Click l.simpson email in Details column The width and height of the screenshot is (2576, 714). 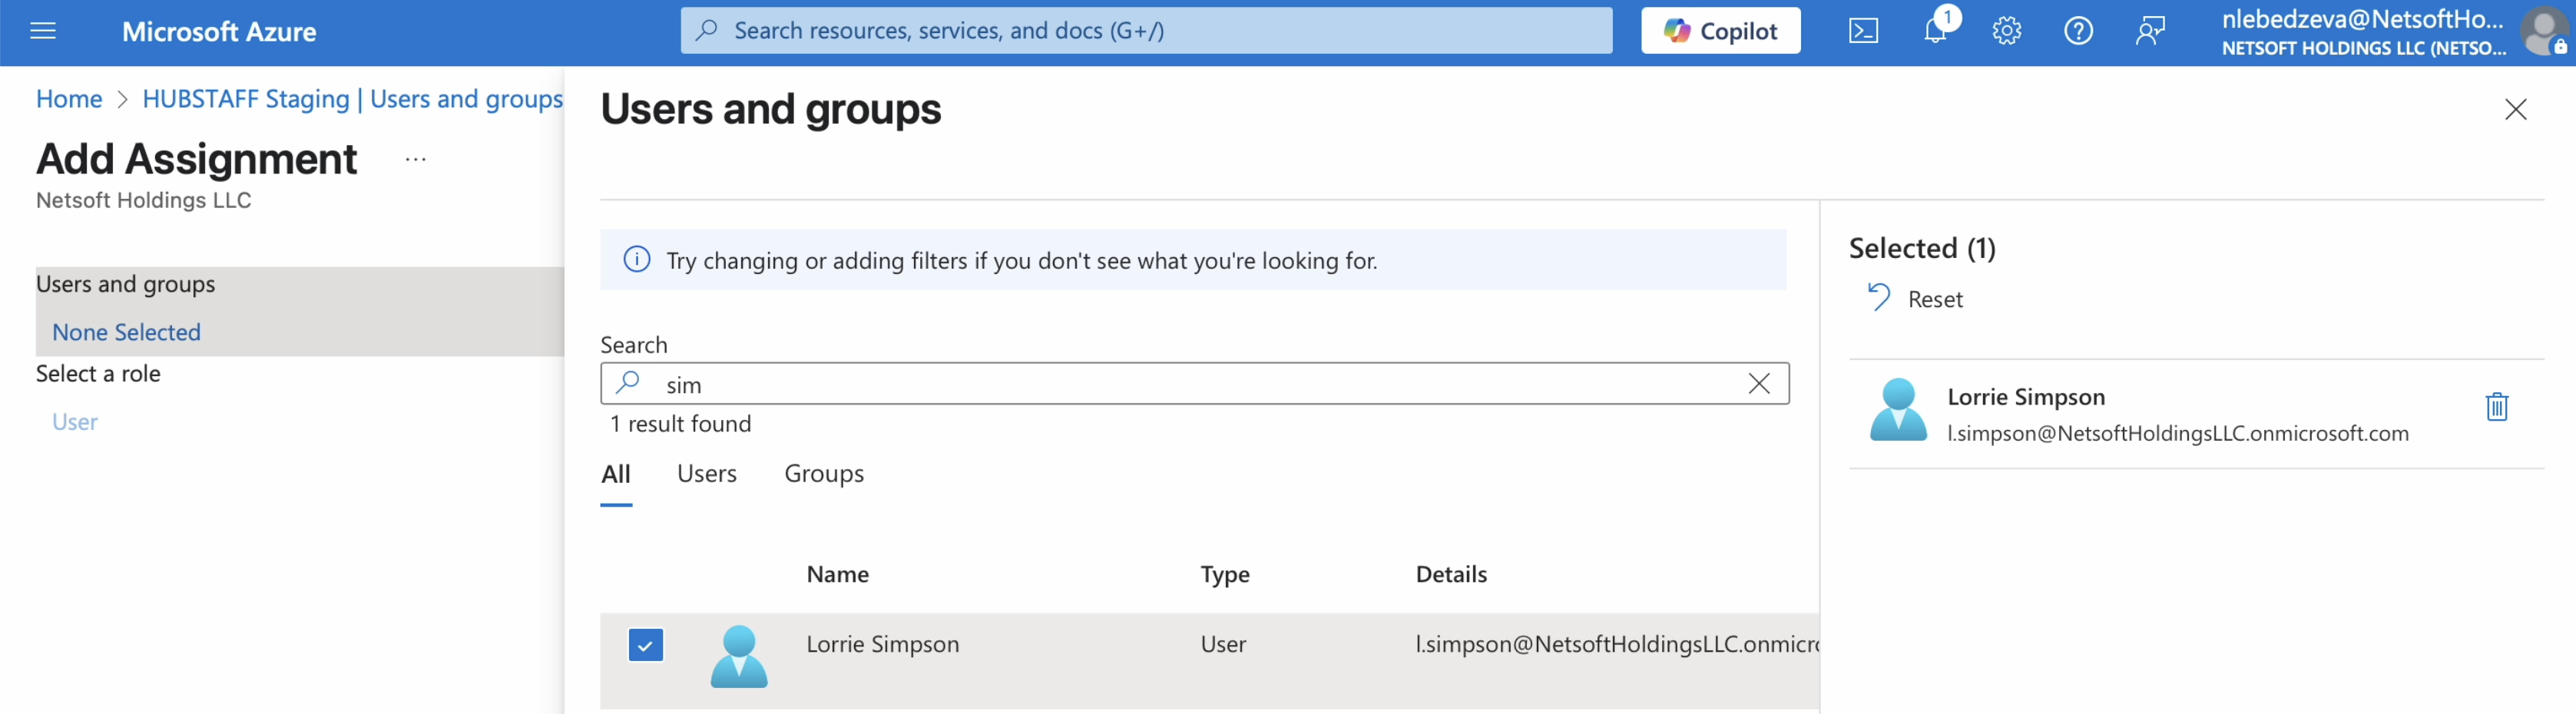coord(1617,645)
